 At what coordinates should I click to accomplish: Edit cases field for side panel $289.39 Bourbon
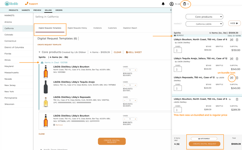pyautogui.click(x=178, y=110)
